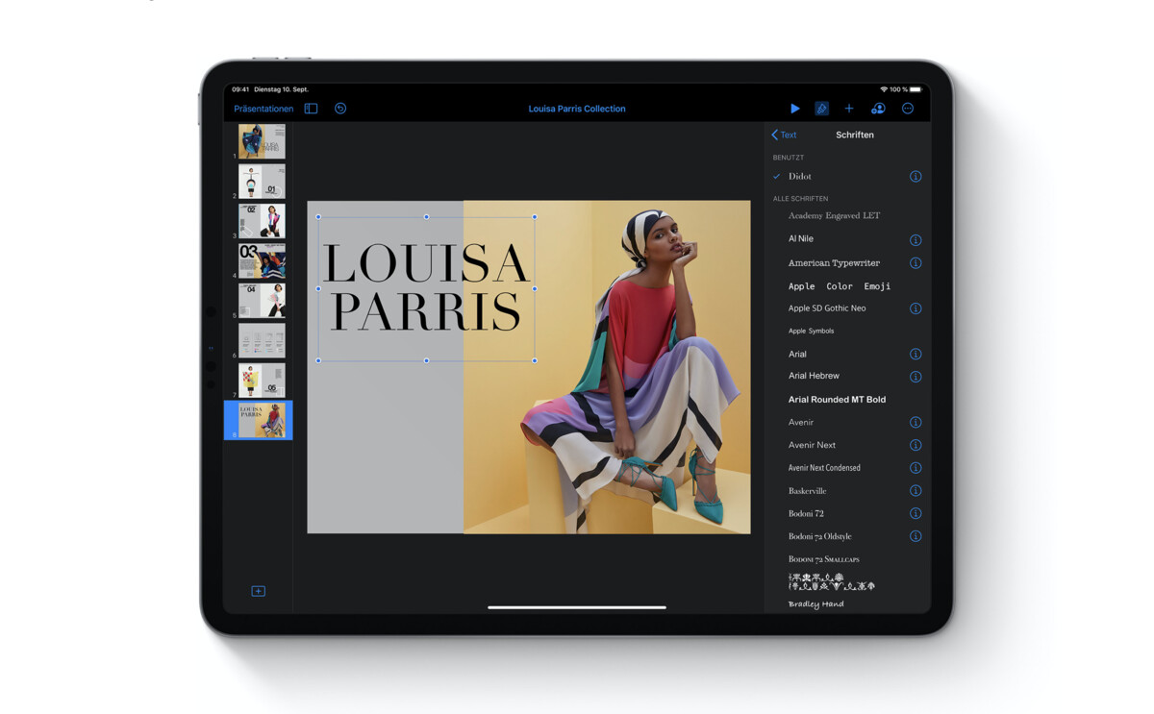Show info for Arial Hebrew font
This screenshot has width=1154, height=714.
(x=916, y=377)
